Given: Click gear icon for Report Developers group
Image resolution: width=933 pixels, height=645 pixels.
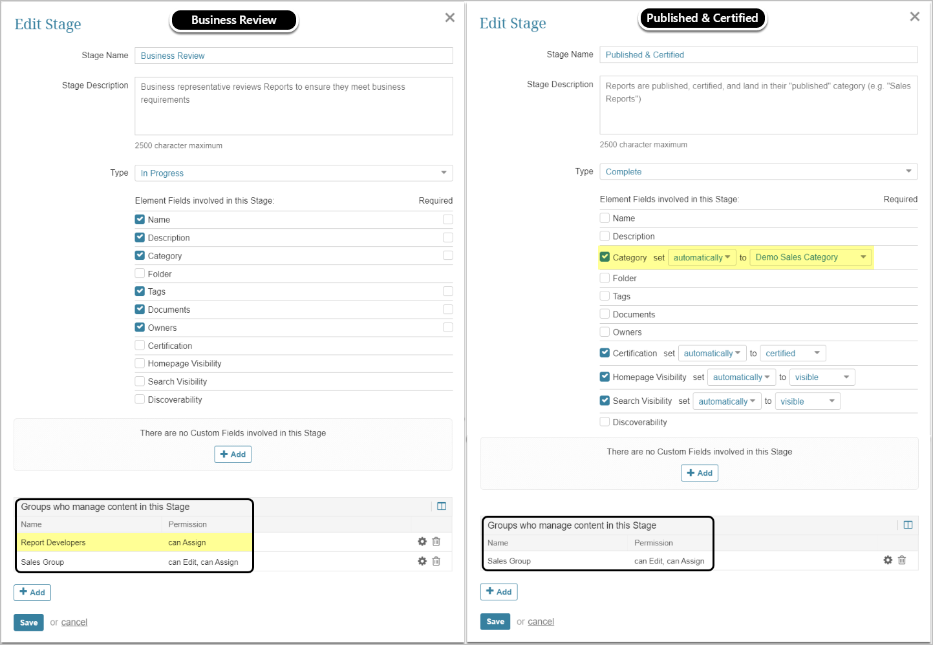Looking at the screenshot, I should point(422,542).
